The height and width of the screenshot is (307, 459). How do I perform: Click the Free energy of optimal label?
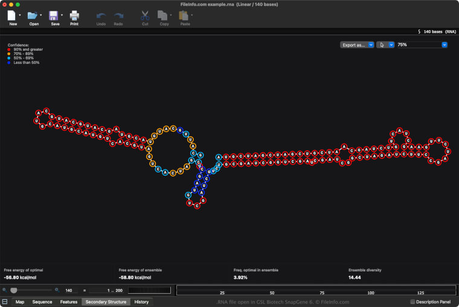(x=24, y=270)
